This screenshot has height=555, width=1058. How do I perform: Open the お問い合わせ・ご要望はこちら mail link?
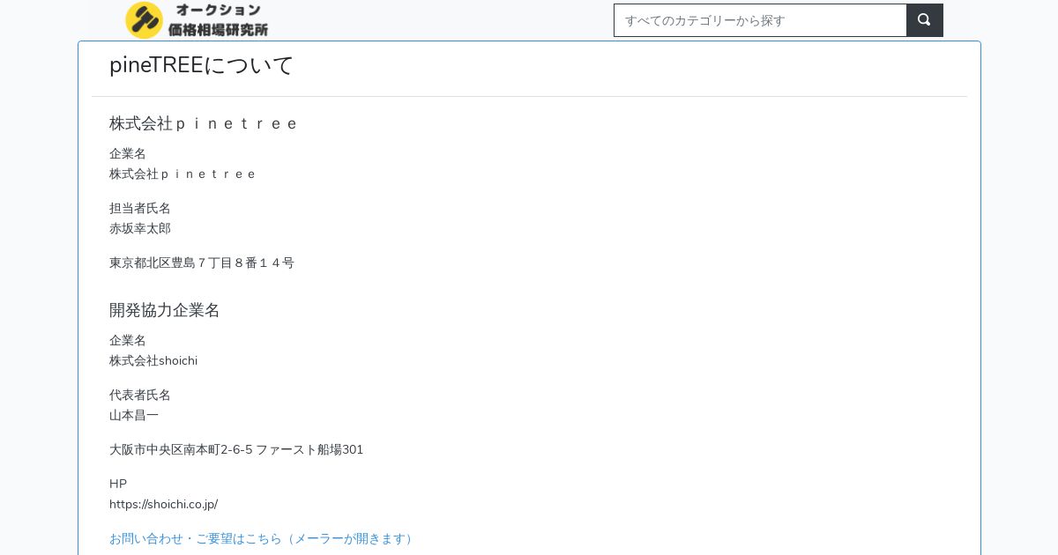(x=263, y=538)
